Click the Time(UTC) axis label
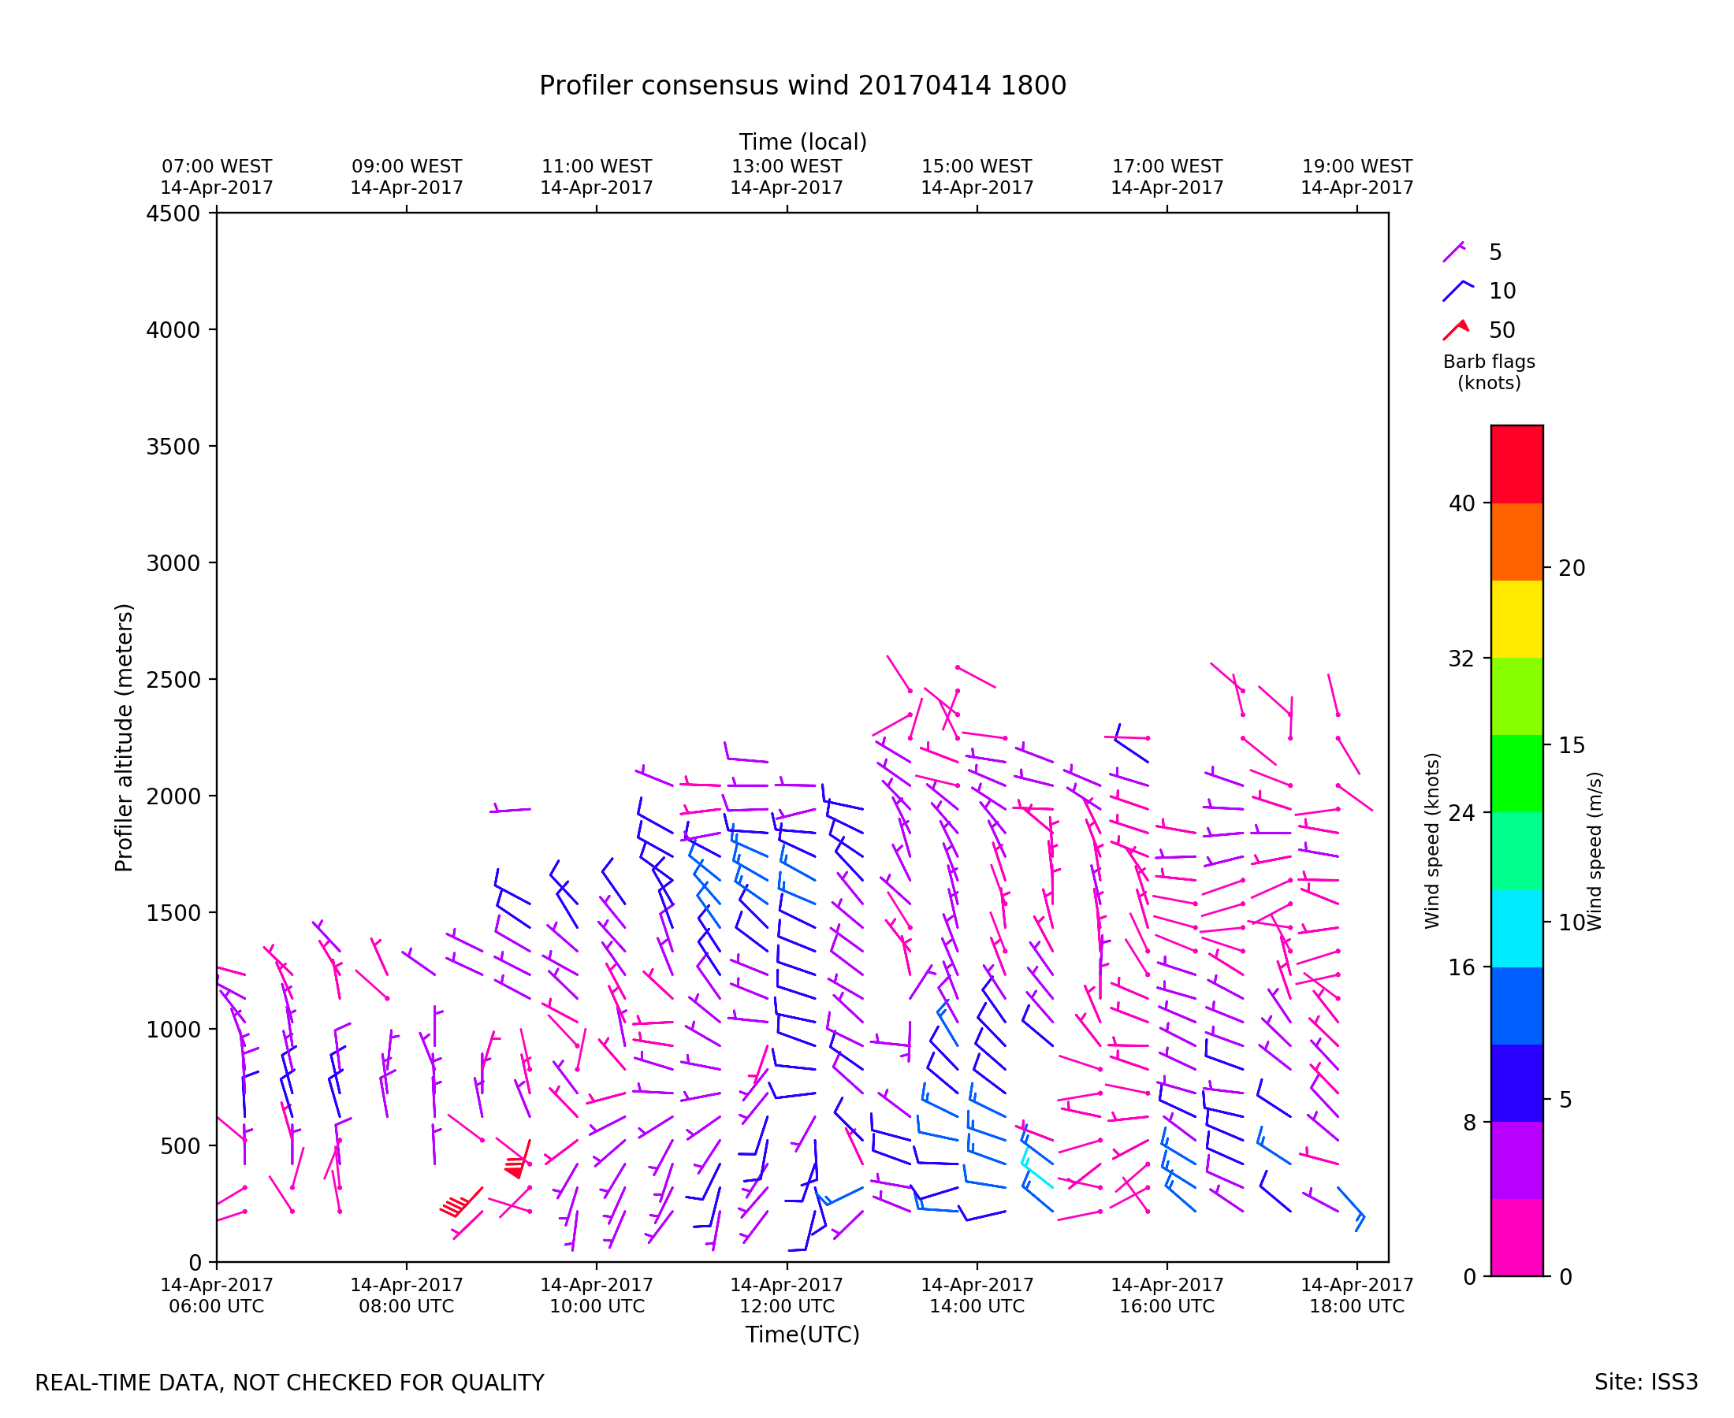Image resolution: width=1734 pixels, height=1418 pixels. coord(802,1334)
